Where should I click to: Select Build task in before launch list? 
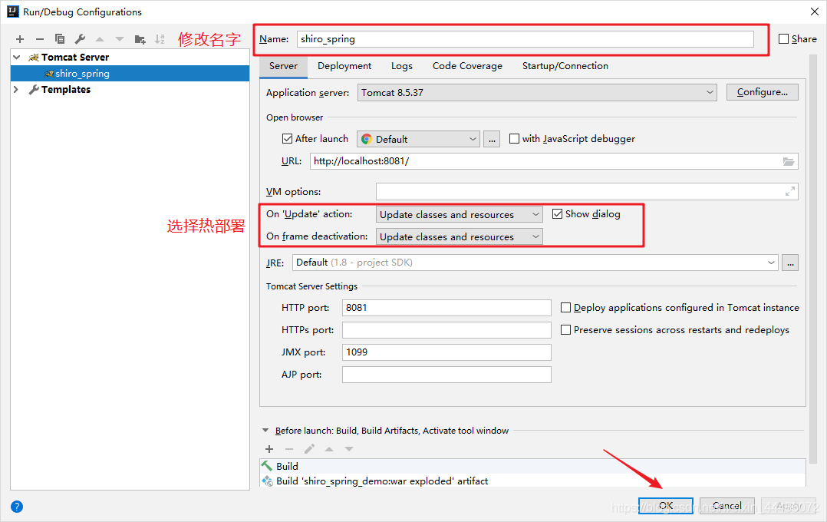click(532, 466)
